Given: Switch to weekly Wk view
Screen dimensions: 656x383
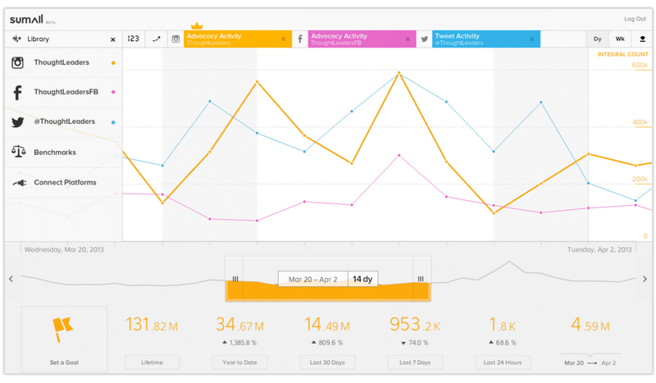Looking at the screenshot, I should coord(620,39).
